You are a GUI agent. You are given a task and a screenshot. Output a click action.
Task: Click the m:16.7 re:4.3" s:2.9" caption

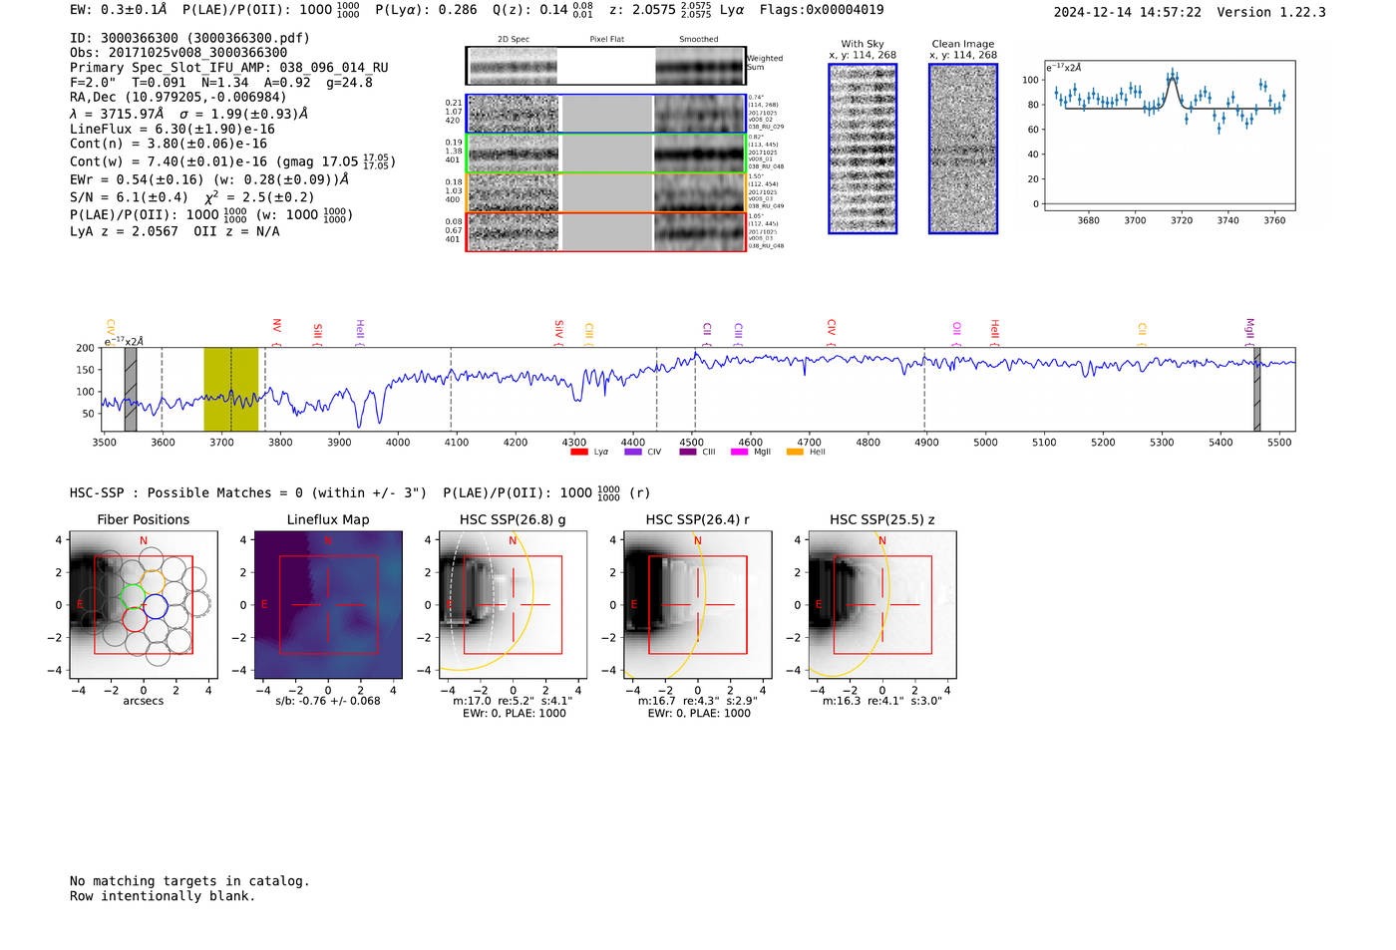tap(697, 701)
